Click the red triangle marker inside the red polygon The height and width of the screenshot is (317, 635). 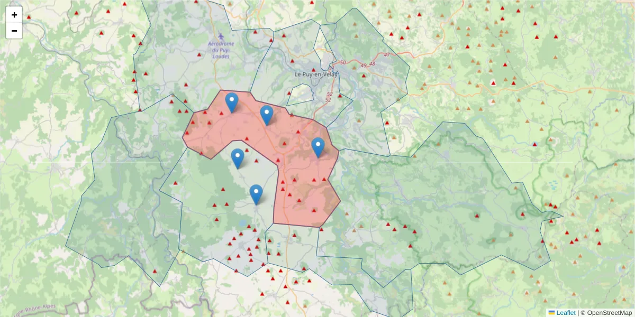(x=284, y=142)
